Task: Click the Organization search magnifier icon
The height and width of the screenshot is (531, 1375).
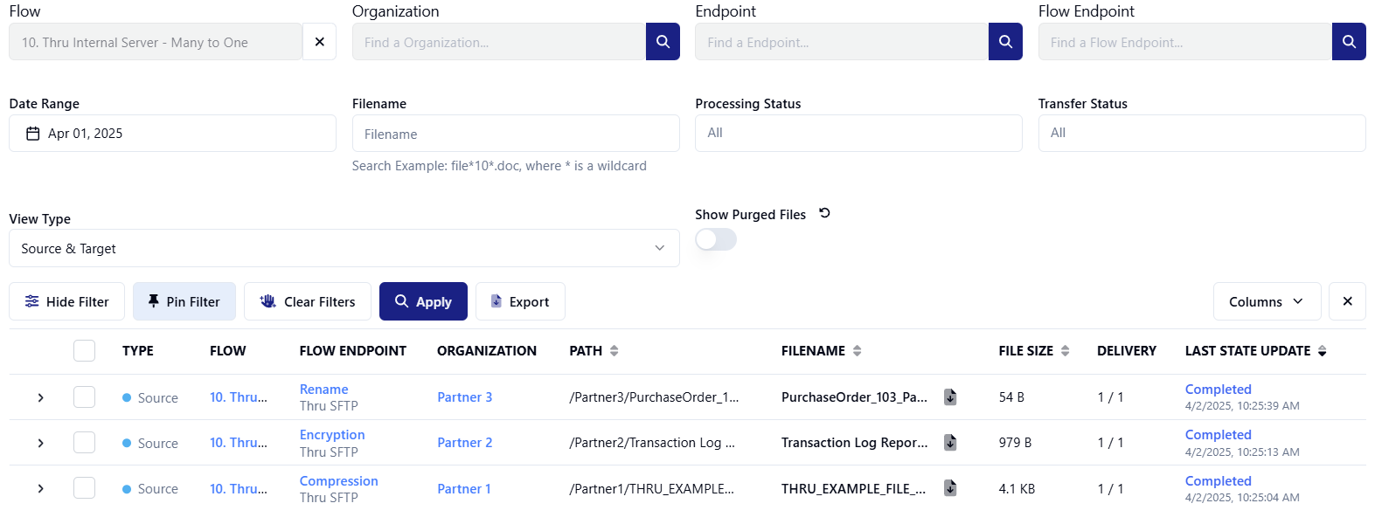Action: pos(663,42)
